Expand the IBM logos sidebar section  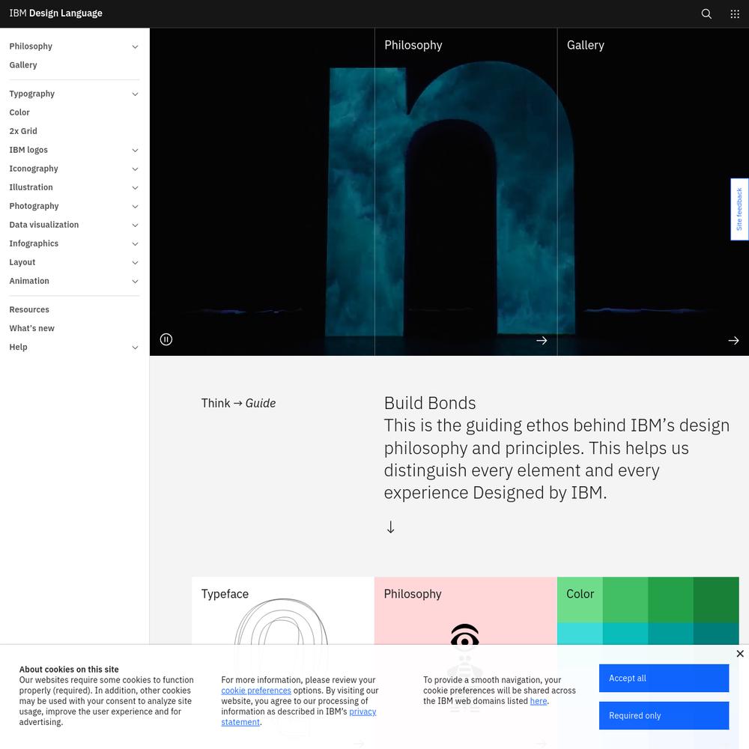[135, 151]
